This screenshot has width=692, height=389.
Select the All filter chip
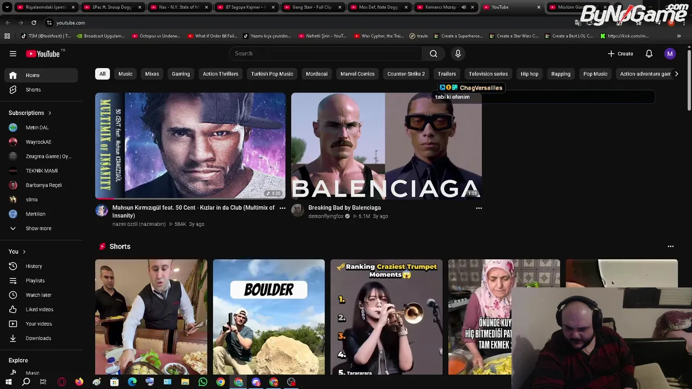click(102, 73)
